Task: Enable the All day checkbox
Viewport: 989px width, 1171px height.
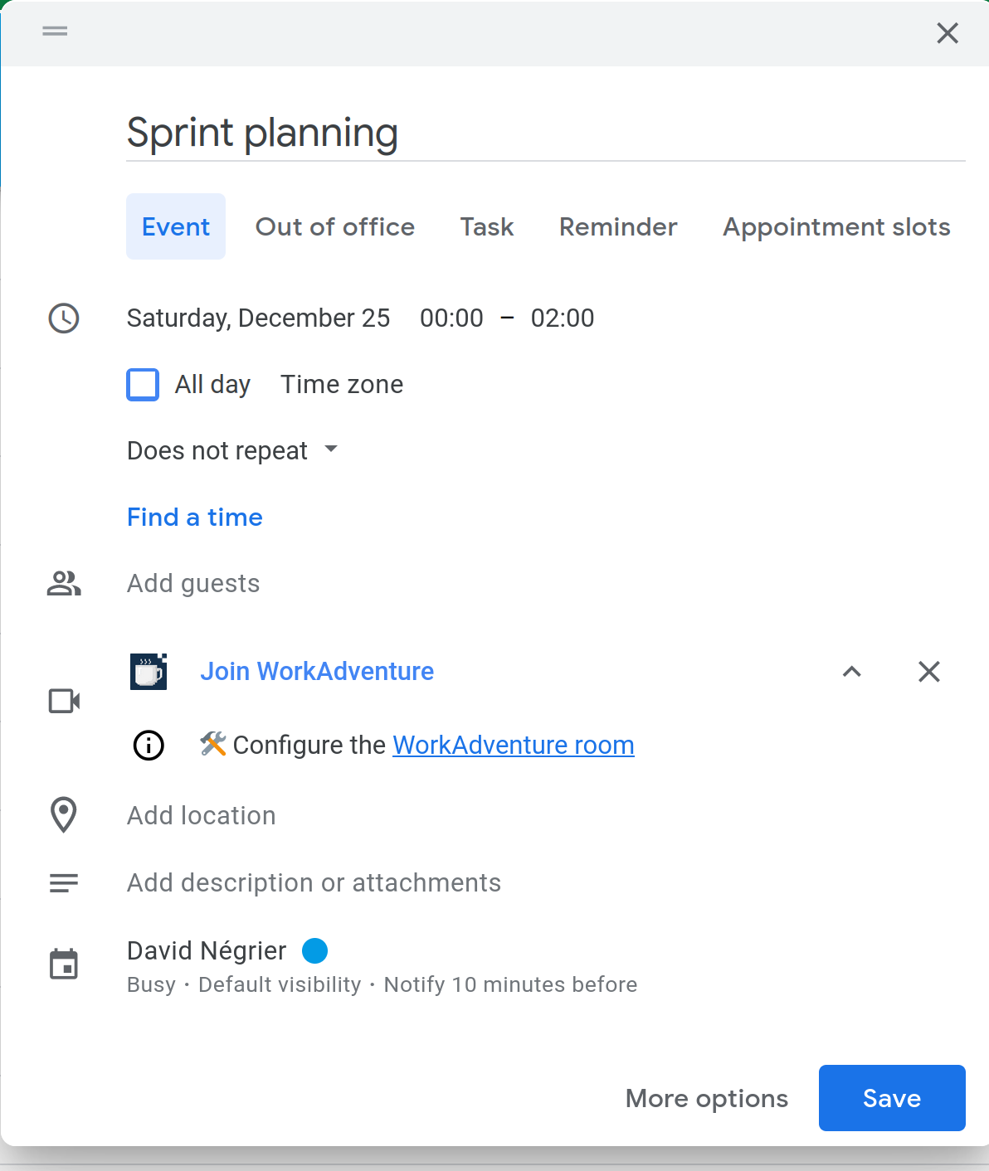Action: click(x=143, y=384)
